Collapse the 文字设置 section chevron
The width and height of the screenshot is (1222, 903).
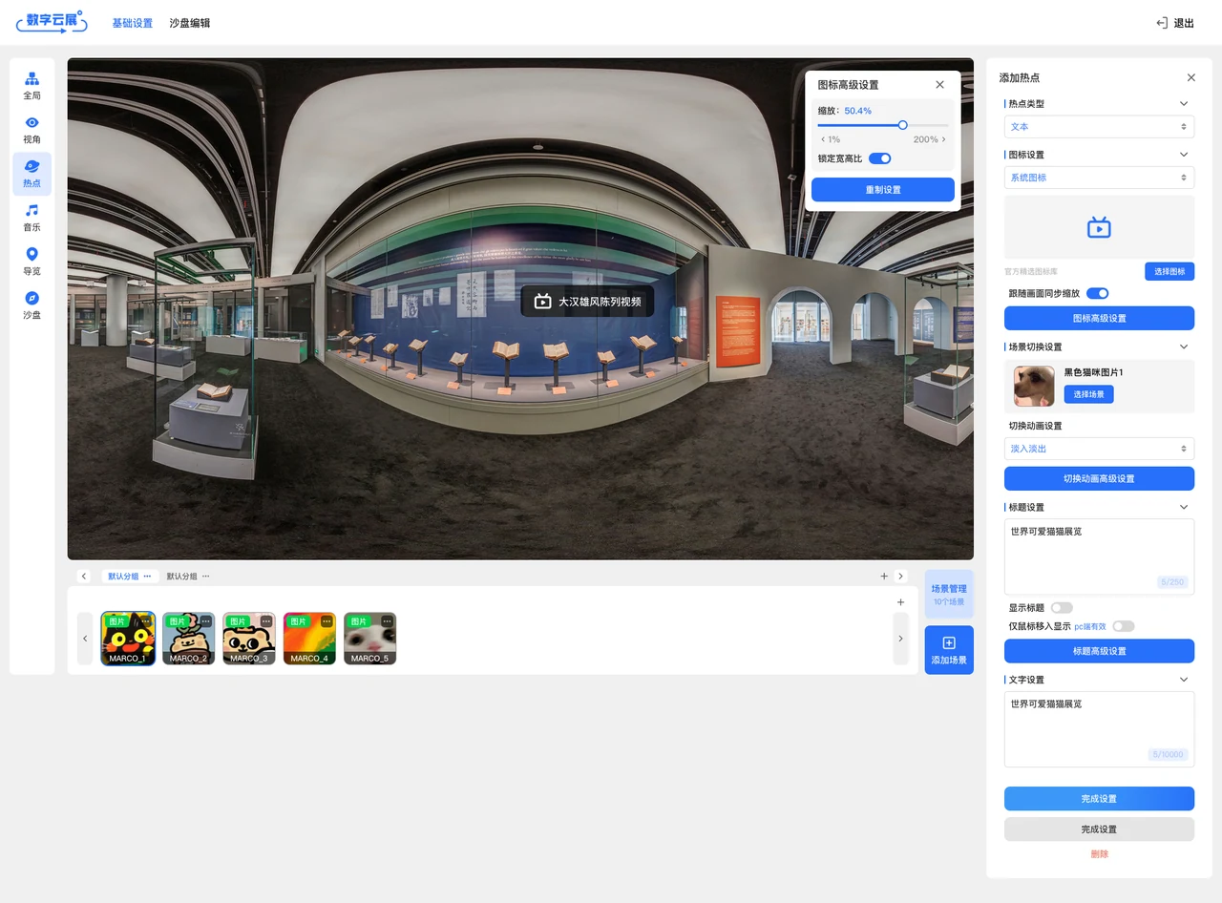pyautogui.click(x=1184, y=680)
